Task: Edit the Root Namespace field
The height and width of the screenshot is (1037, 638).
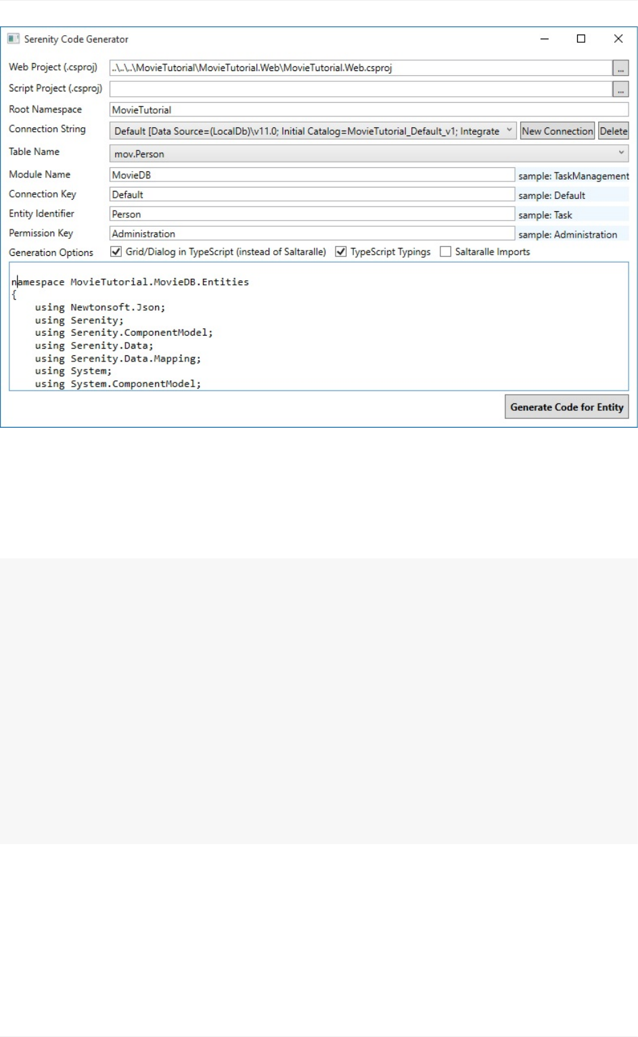Action: click(369, 110)
